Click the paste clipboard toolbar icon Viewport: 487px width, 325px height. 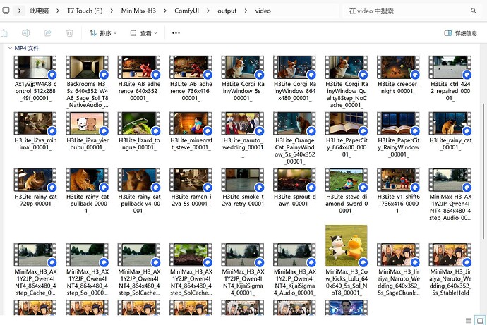(4, 33)
